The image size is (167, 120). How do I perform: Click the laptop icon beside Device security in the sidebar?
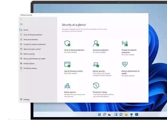[x=21, y=54]
